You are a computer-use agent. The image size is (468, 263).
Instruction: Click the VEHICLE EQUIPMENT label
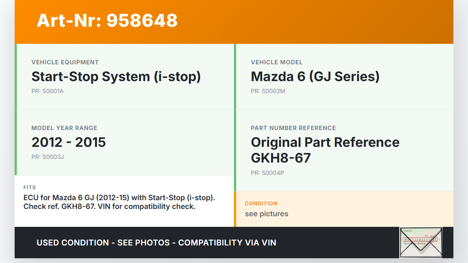click(x=65, y=62)
